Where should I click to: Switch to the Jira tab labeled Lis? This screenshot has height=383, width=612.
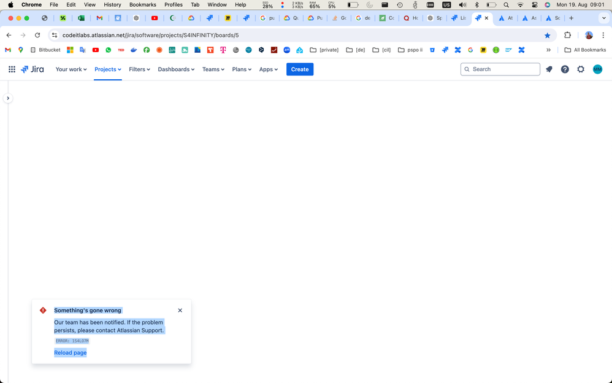(458, 18)
